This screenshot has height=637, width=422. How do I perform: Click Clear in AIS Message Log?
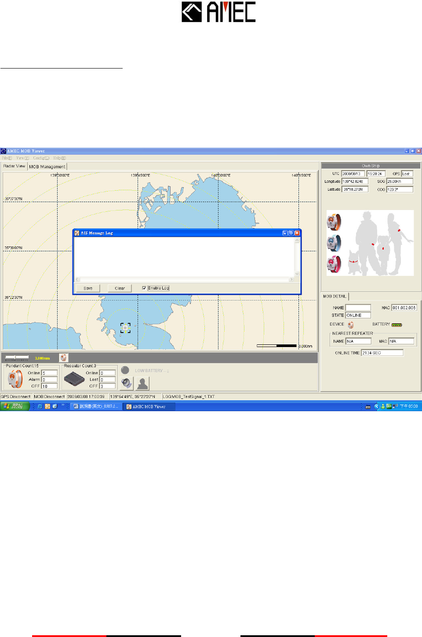click(x=120, y=288)
